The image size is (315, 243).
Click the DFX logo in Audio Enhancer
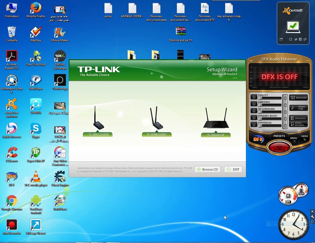pos(258,139)
